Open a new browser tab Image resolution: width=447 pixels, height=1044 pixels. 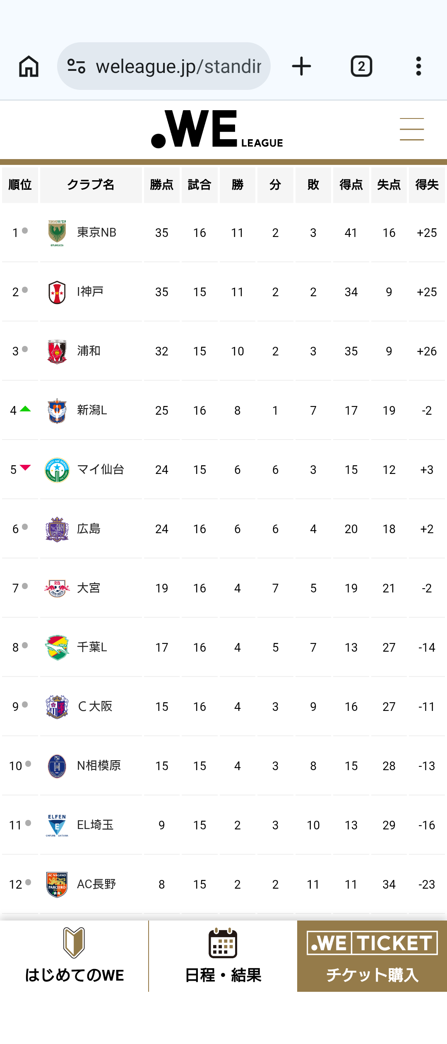pyautogui.click(x=301, y=66)
